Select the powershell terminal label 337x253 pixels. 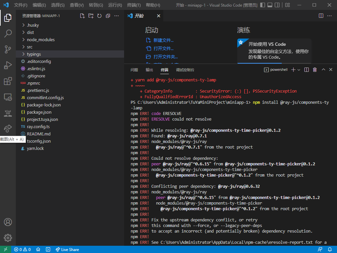276,70
